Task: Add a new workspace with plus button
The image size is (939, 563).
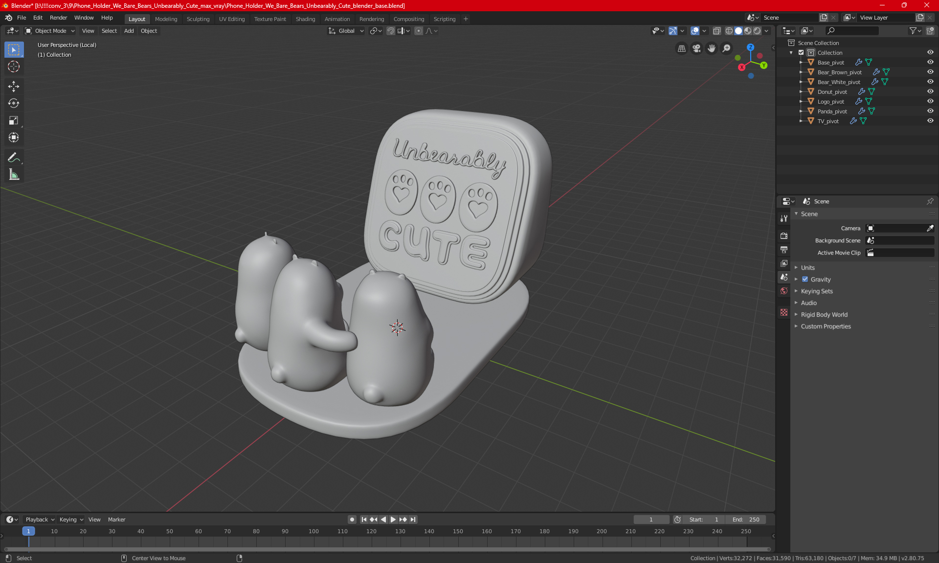Action: 466,19
